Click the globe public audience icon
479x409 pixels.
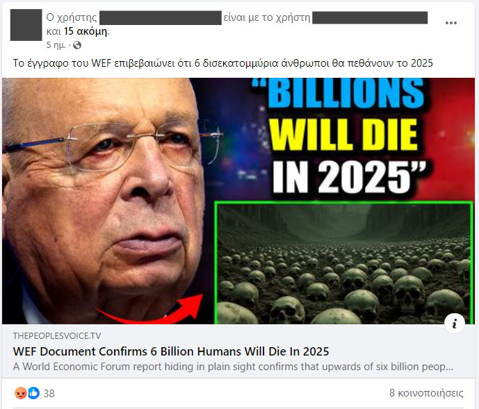[x=77, y=45]
